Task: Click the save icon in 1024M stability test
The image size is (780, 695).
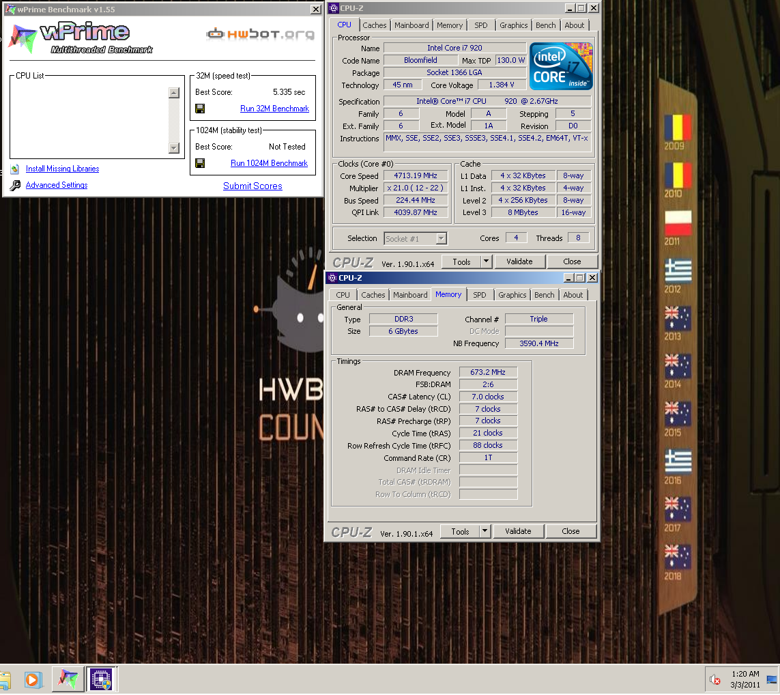Action: click(200, 163)
